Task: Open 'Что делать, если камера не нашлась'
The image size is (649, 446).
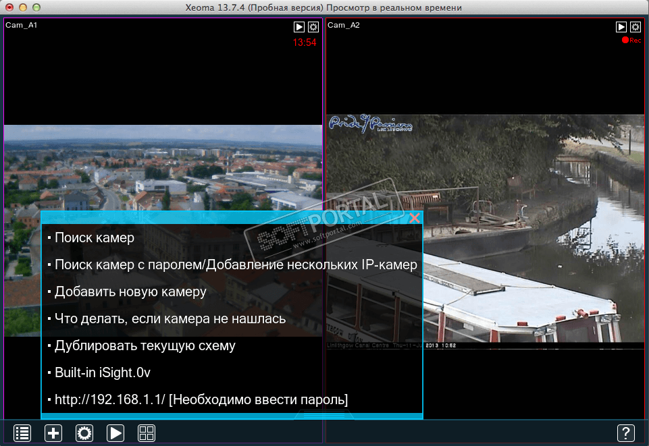Action: point(170,318)
